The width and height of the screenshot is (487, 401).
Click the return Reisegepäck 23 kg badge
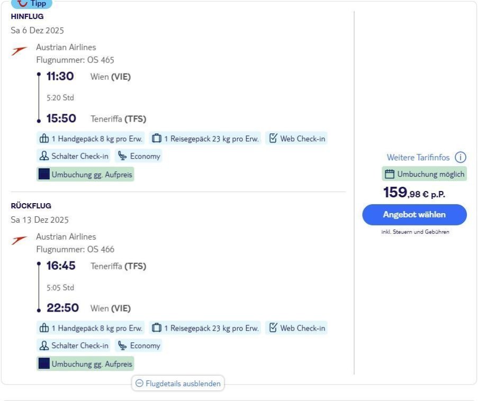(x=206, y=328)
